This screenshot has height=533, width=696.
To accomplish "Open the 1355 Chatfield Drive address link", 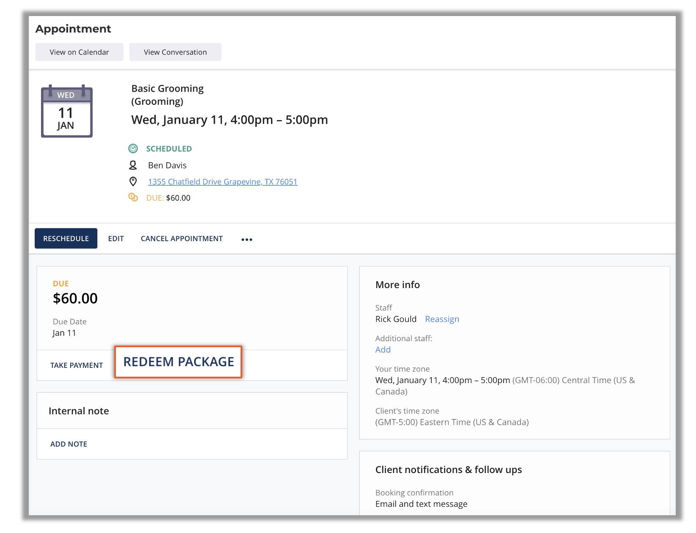I will click(223, 182).
